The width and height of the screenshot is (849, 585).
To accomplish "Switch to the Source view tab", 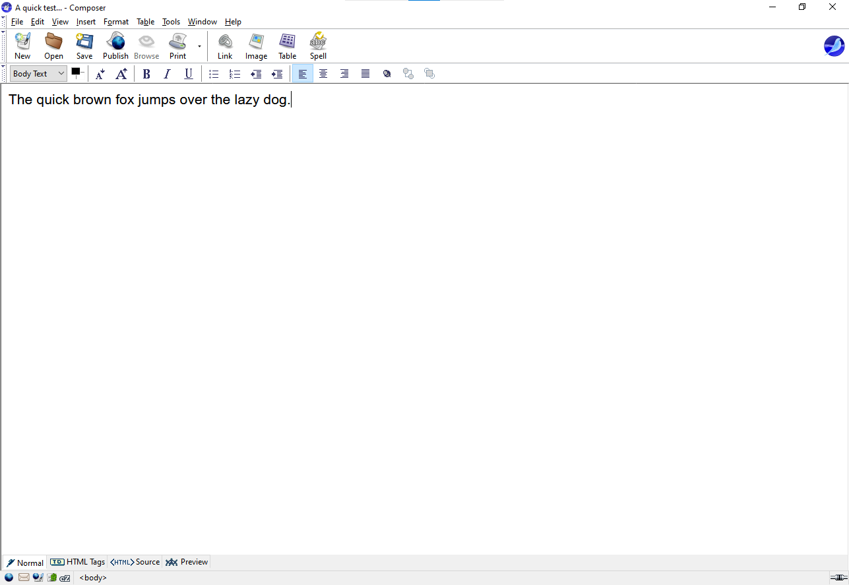I will (x=135, y=563).
